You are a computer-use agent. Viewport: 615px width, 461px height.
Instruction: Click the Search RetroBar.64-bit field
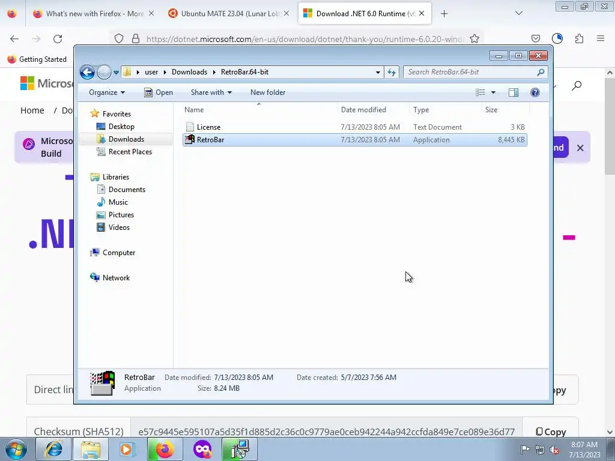coord(475,72)
